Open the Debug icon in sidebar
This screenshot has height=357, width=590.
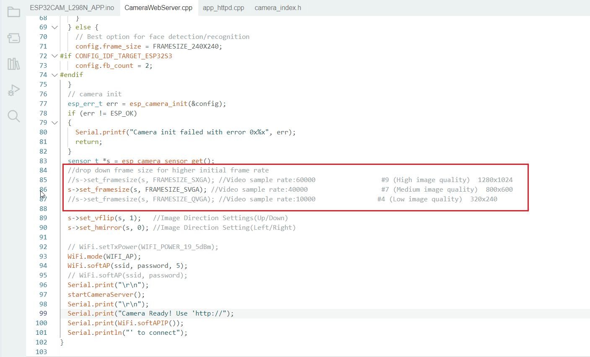point(13,90)
